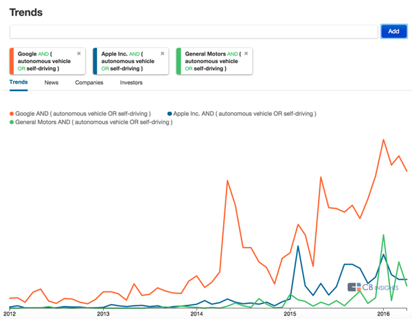Open the News tab
Screen dimensions: 412x319
coord(51,82)
